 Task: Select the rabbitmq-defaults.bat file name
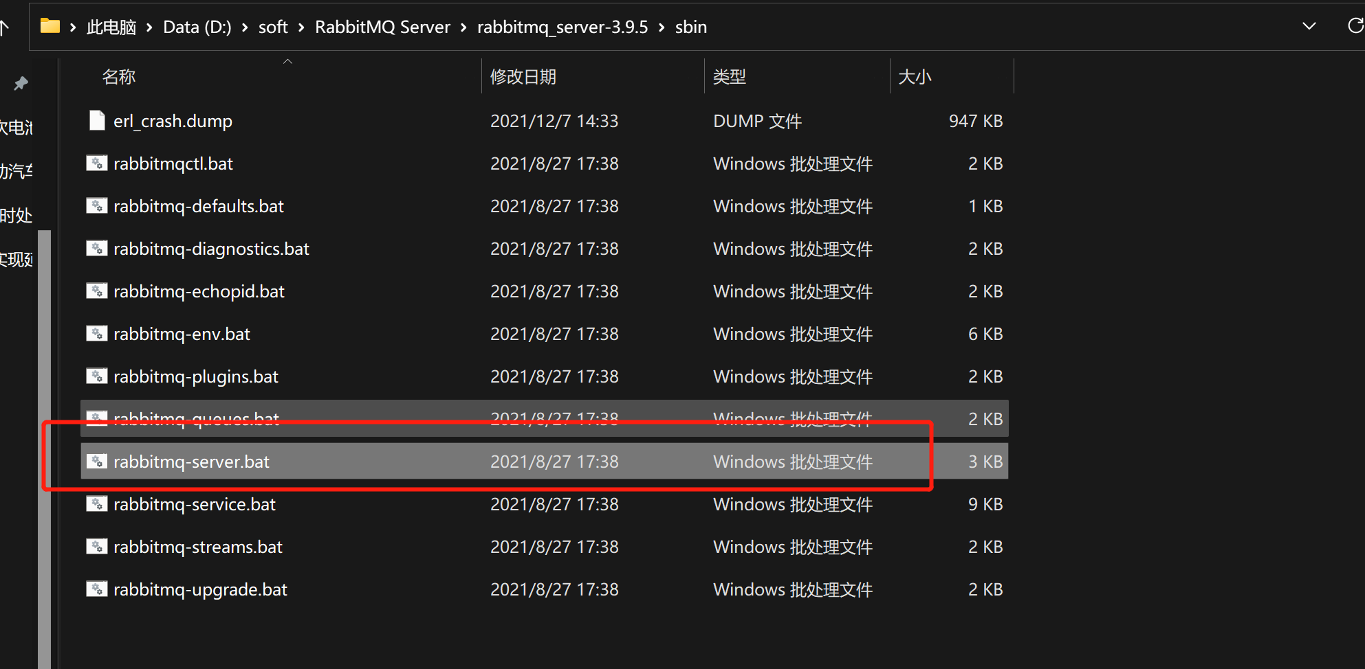pos(199,206)
